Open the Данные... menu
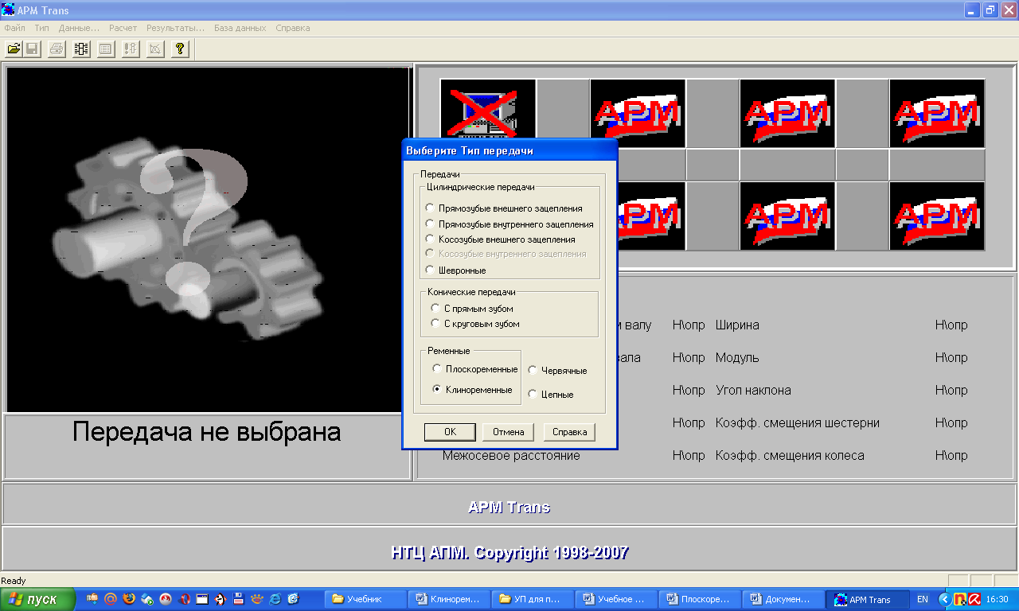This screenshot has height=611, width=1019. tap(79, 28)
